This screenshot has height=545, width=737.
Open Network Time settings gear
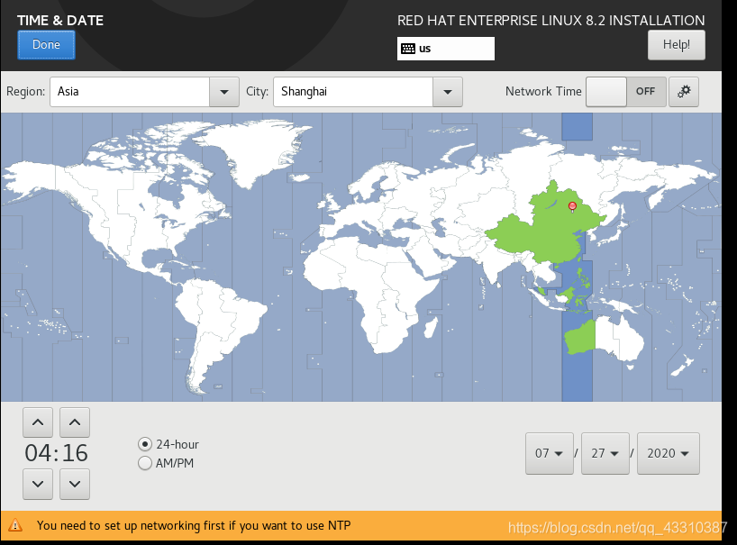coord(684,92)
